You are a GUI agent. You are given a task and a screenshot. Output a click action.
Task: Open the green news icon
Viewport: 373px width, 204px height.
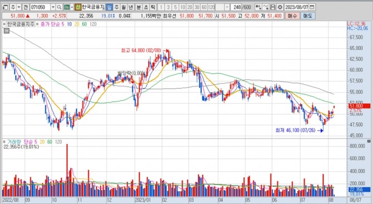[67, 7]
